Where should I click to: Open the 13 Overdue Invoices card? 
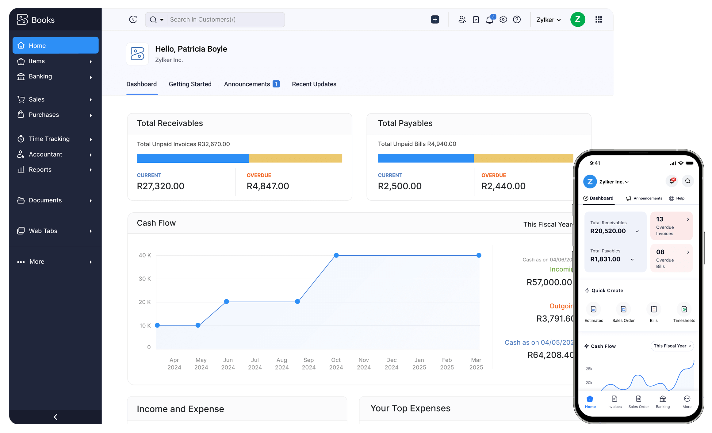click(x=671, y=226)
